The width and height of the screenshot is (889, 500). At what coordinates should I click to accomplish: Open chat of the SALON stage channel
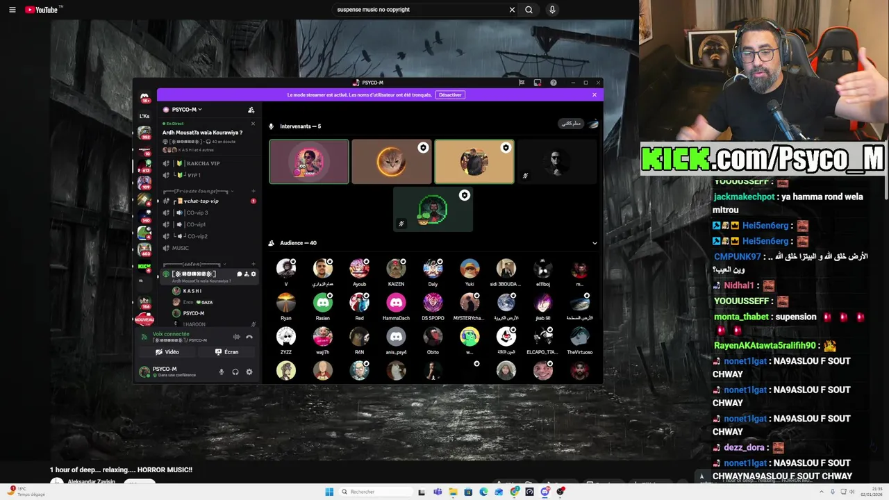[239, 274]
